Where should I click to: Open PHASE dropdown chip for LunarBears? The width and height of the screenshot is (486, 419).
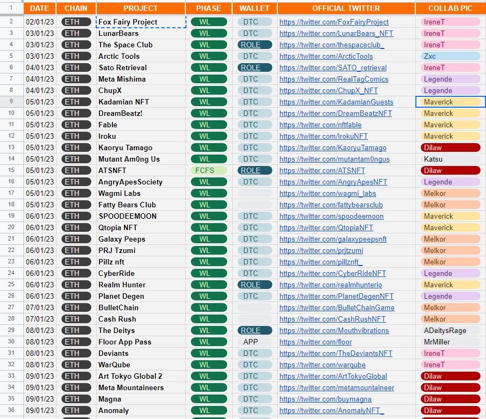click(209, 34)
